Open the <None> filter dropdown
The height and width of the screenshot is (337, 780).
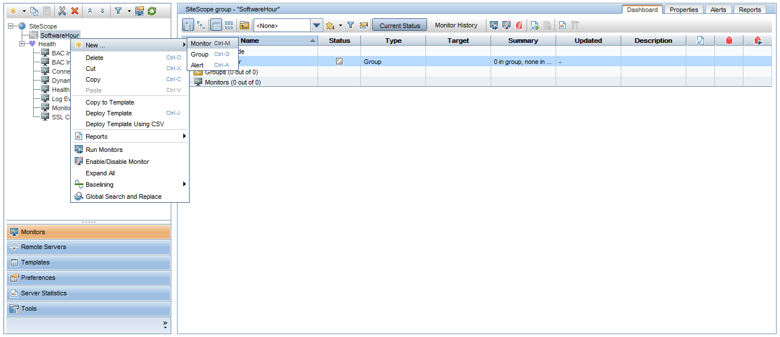click(317, 25)
